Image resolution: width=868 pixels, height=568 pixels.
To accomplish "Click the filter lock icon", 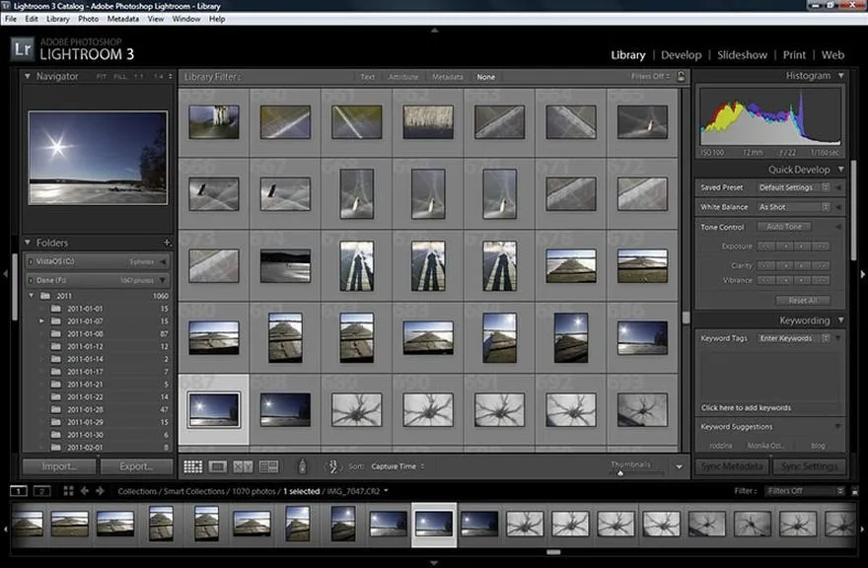I will (682, 76).
